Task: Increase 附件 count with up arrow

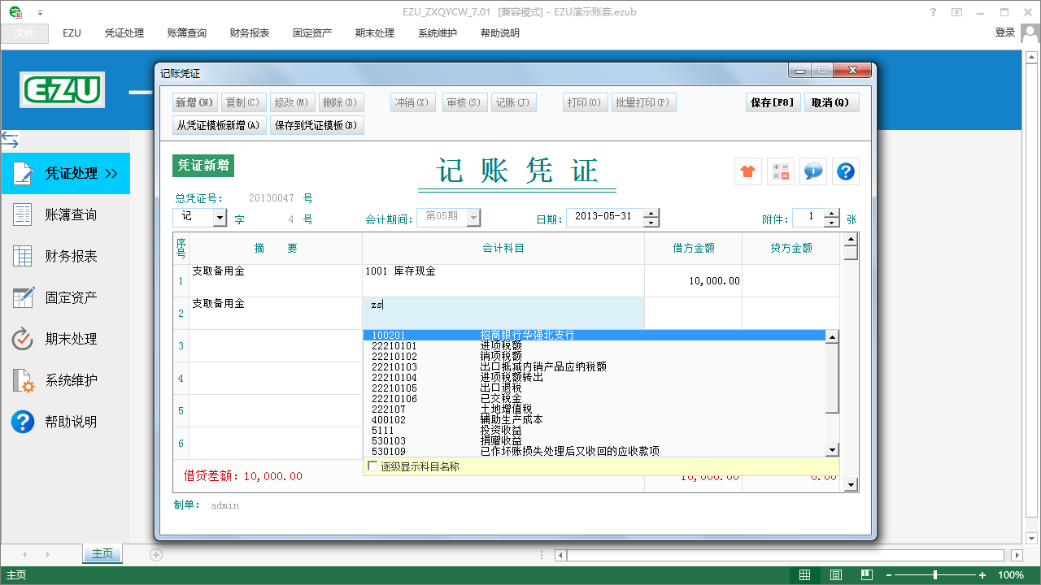Action: click(831, 214)
